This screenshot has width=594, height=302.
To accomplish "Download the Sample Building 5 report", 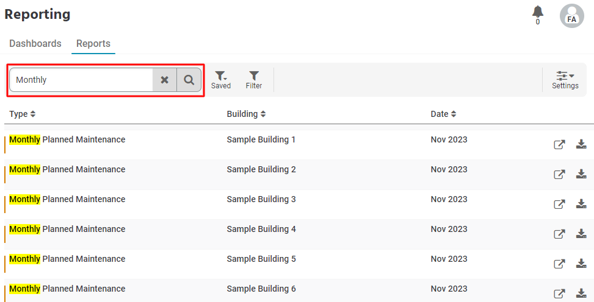I will 581,264.
